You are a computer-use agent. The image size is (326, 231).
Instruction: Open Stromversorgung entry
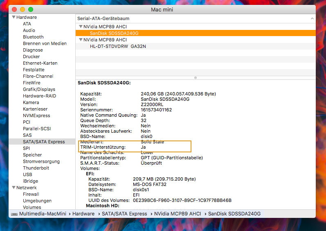[x=41, y=161]
